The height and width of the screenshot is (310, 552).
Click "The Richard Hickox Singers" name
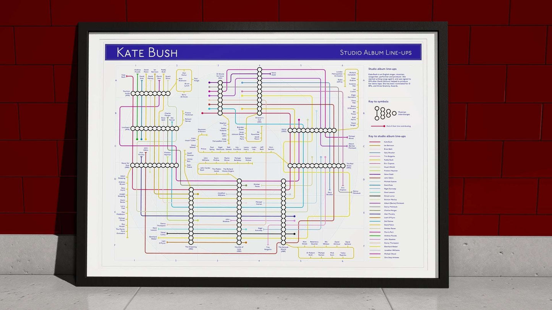tap(228, 170)
